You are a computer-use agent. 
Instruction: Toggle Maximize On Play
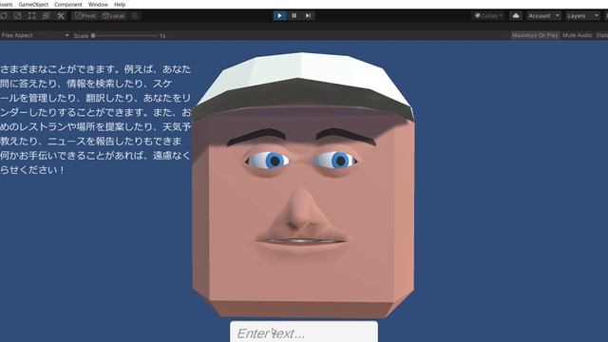(535, 35)
